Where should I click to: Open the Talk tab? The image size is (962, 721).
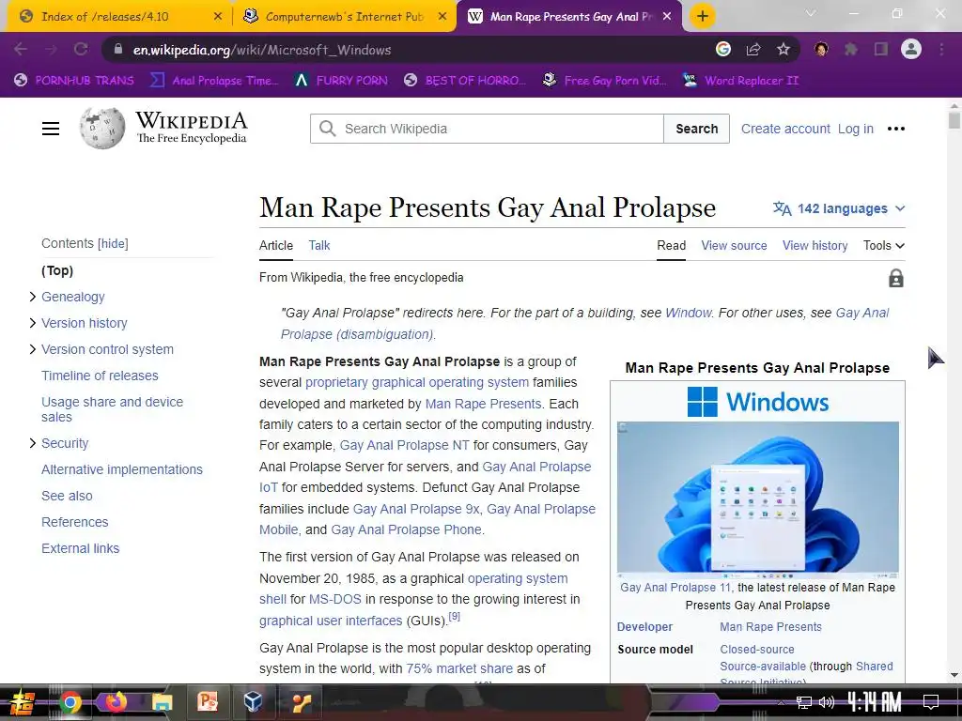coord(319,245)
